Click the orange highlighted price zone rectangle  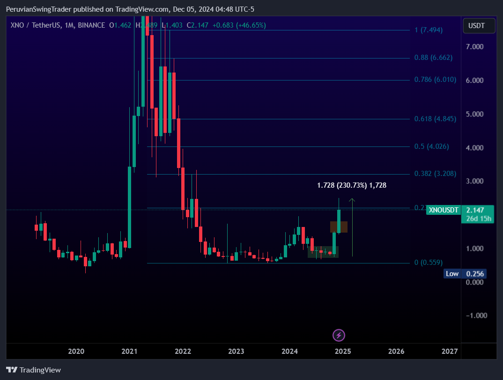point(339,227)
